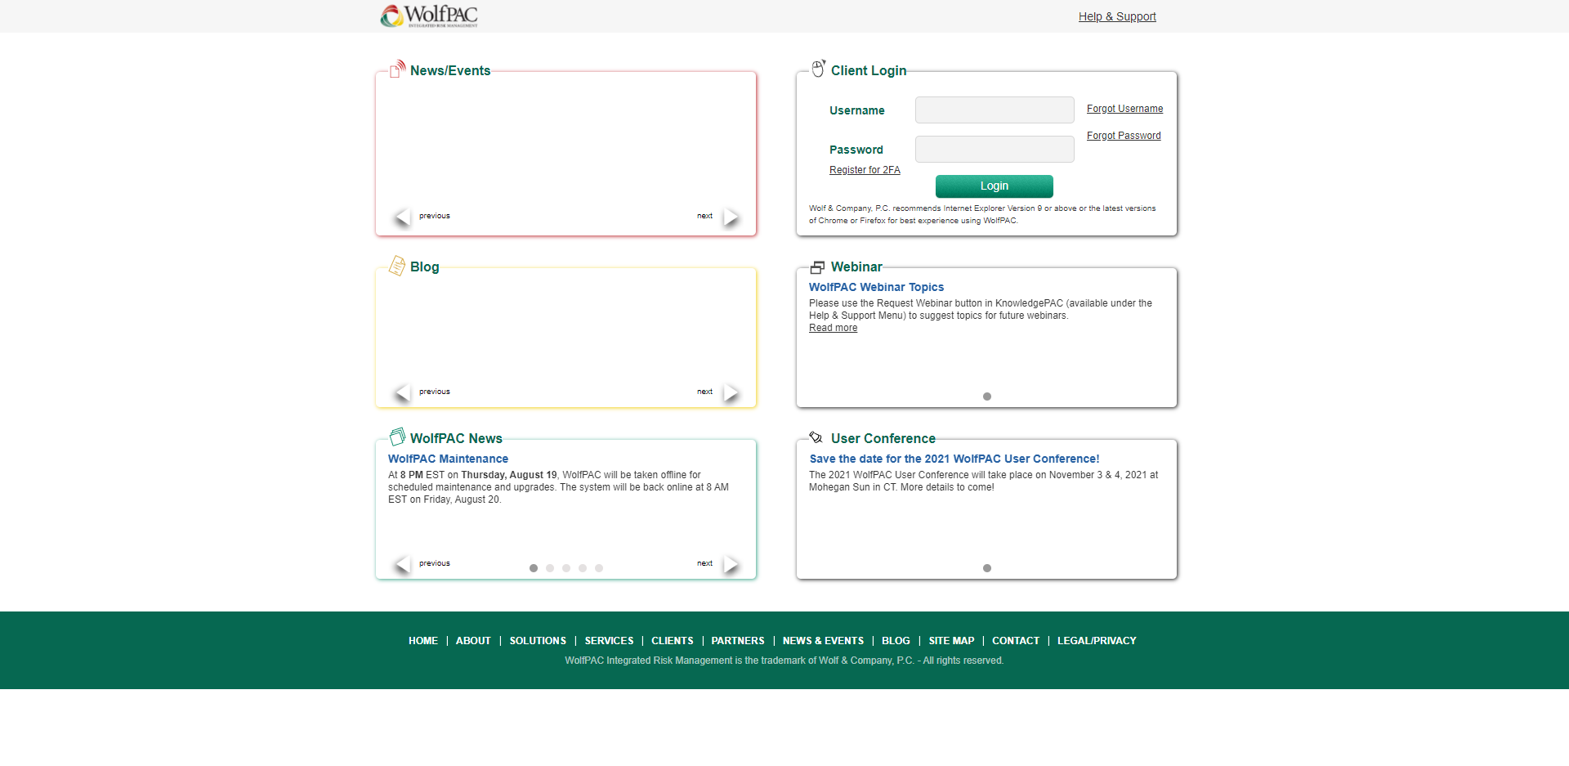
Task: Advance WolfPAC News with next arrow
Action: (731, 564)
